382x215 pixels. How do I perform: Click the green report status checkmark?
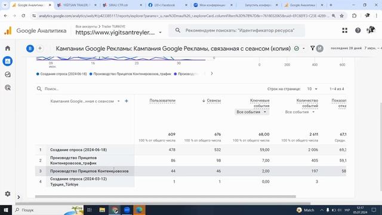coord(297,48)
